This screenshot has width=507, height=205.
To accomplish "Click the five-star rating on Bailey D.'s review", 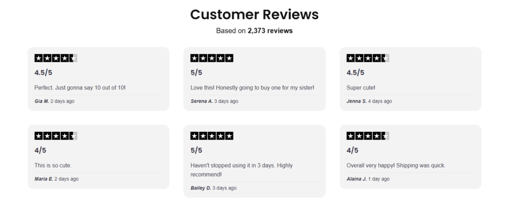I will click(211, 136).
